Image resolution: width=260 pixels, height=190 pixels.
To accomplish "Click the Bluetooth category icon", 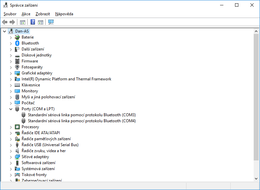I will tap(17, 43).
